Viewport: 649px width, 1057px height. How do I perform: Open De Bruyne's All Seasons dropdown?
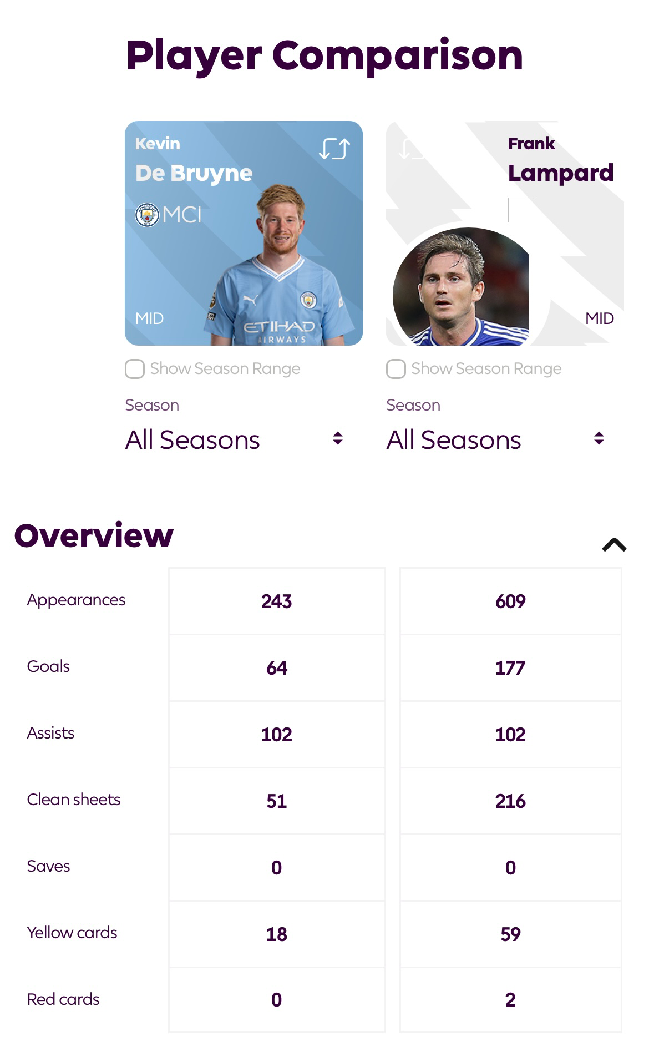234,440
